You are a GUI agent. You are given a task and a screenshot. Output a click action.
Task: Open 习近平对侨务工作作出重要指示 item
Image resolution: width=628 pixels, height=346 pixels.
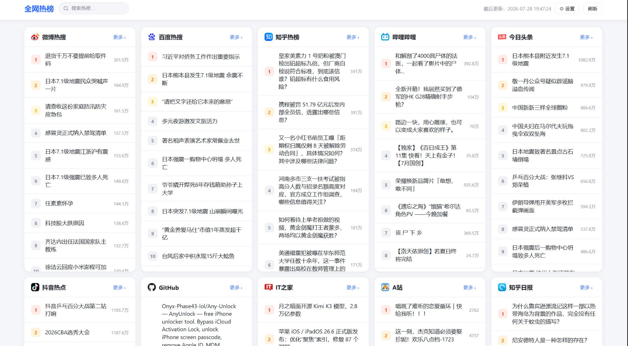pos(196,57)
